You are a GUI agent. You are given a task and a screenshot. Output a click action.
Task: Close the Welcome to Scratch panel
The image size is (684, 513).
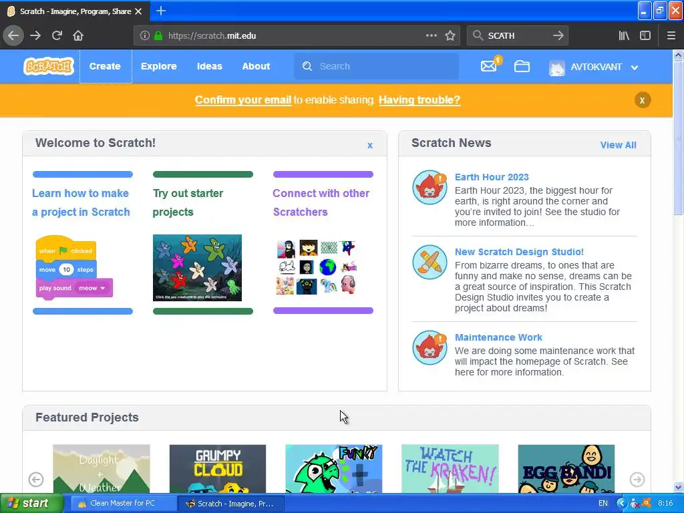[x=370, y=145]
